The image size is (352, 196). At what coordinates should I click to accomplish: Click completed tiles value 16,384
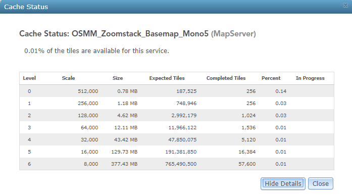coord(247,152)
